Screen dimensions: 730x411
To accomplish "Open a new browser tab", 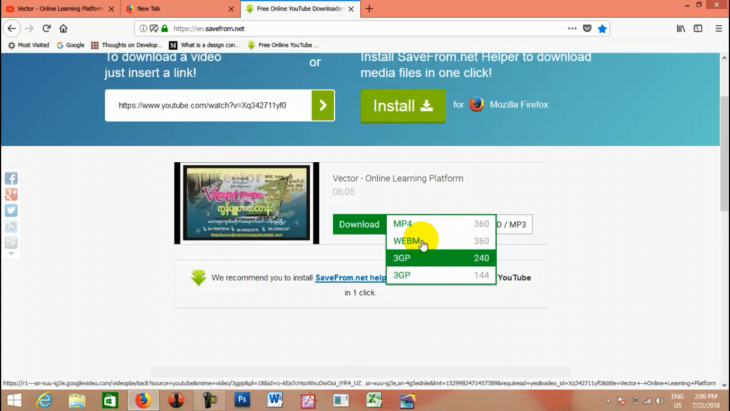I will click(369, 9).
